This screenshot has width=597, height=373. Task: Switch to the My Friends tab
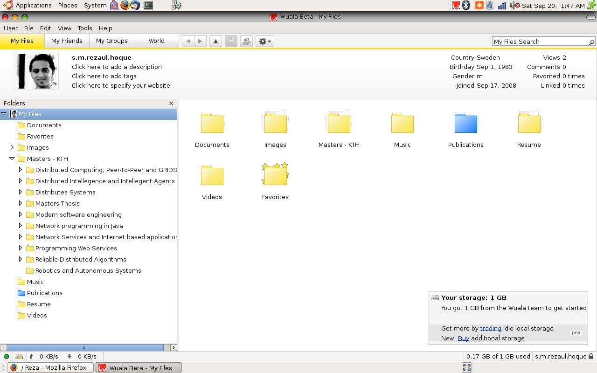click(x=67, y=41)
